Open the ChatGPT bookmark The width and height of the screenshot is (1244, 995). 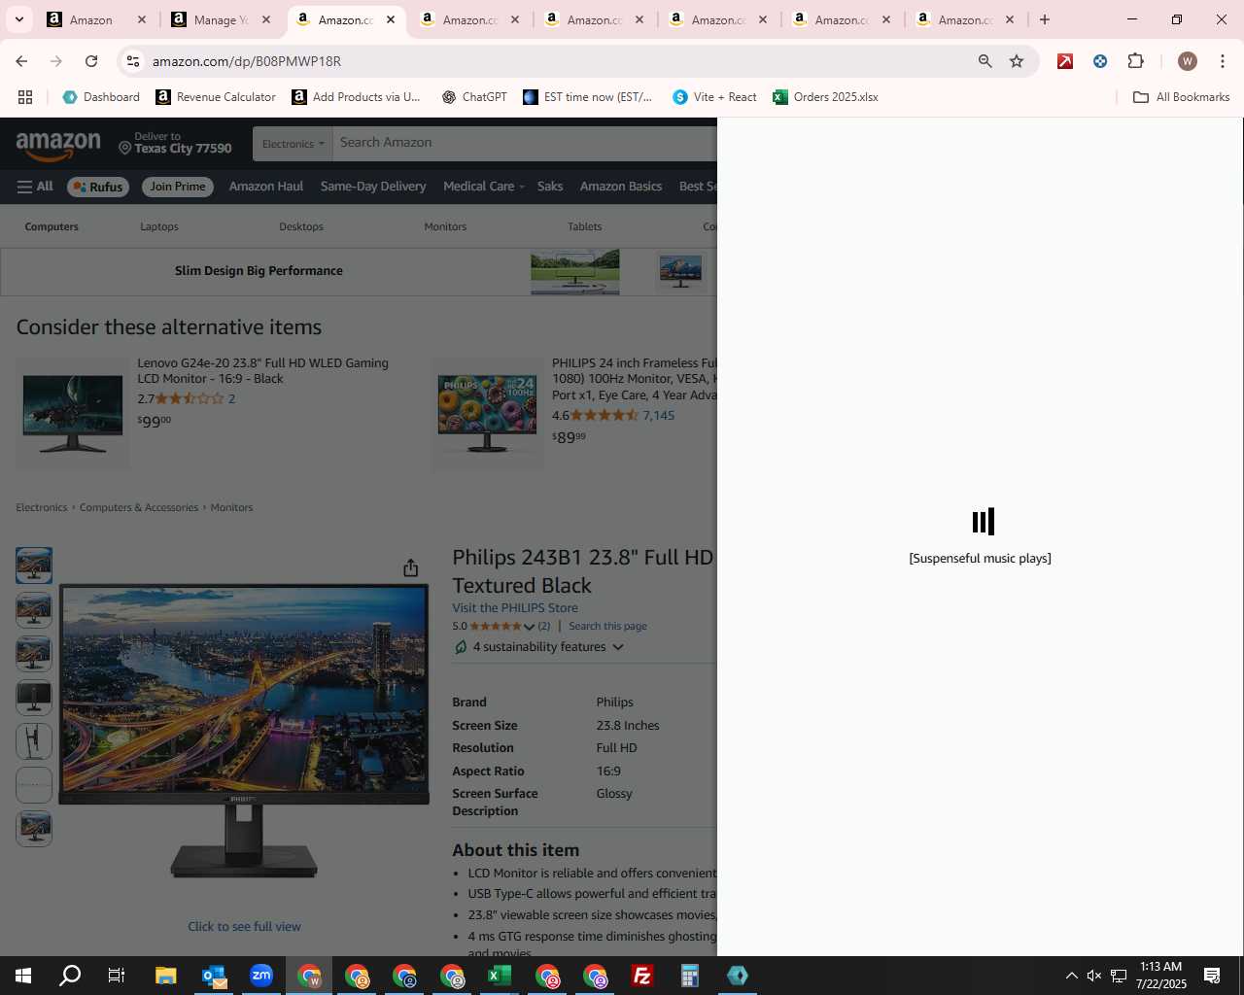click(x=474, y=97)
